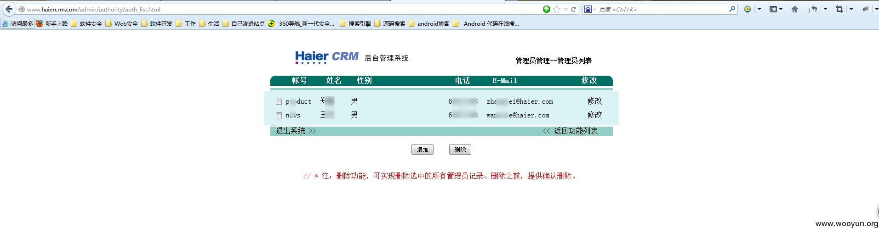Open the dropdown beside the badge icon
The image size is (879, 228).
click(759, 9)
